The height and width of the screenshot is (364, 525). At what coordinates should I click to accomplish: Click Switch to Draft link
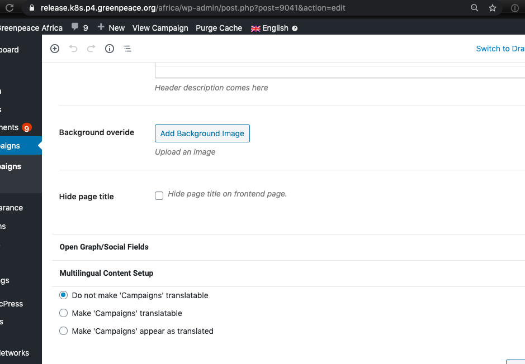[x=500, y=49]
